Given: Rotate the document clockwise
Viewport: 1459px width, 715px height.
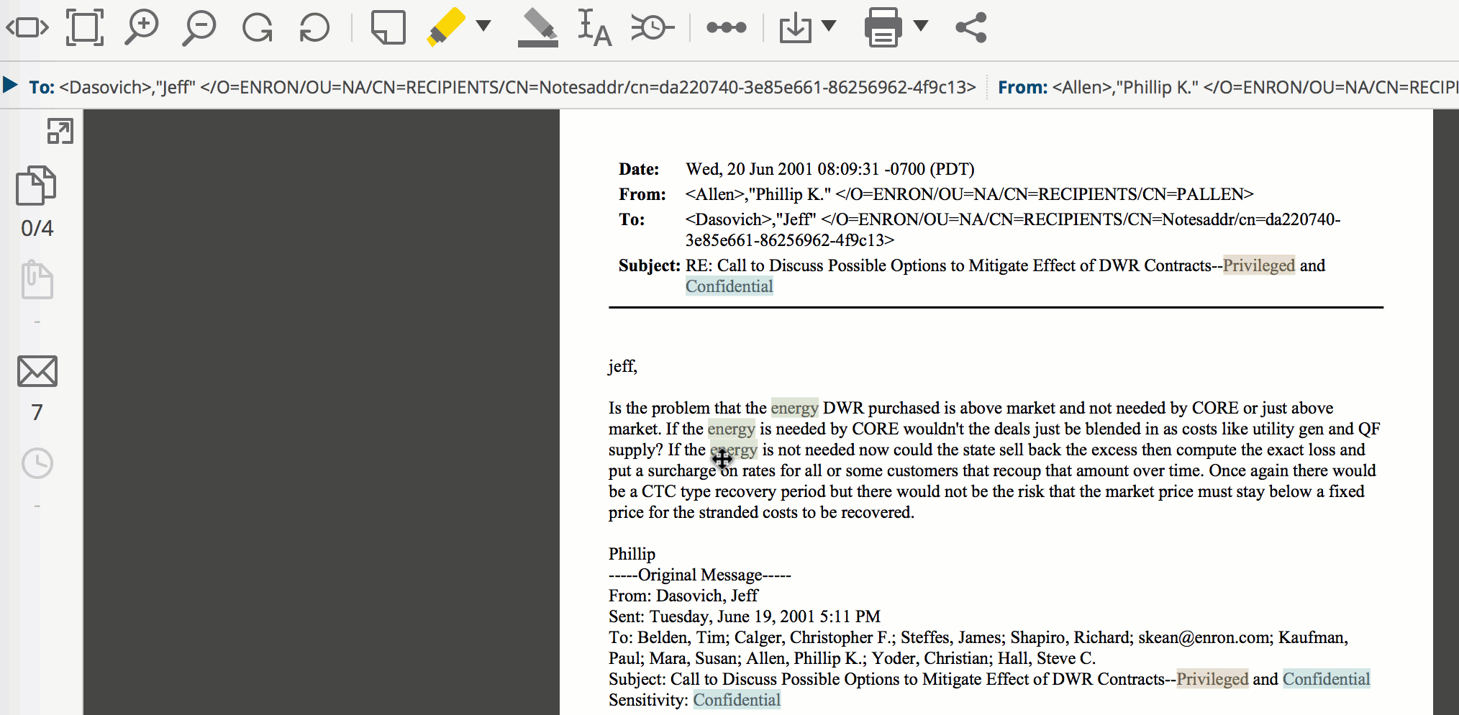Looking at the screenshot, I should coord(258,28).
